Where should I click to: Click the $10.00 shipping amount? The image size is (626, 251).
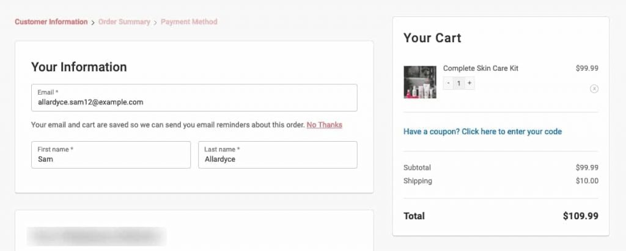[587, 181]
